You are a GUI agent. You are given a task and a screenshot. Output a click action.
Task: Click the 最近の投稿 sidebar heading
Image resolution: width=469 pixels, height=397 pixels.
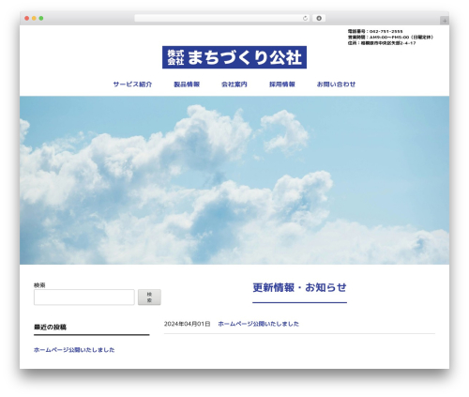click(x=50, y=328)
